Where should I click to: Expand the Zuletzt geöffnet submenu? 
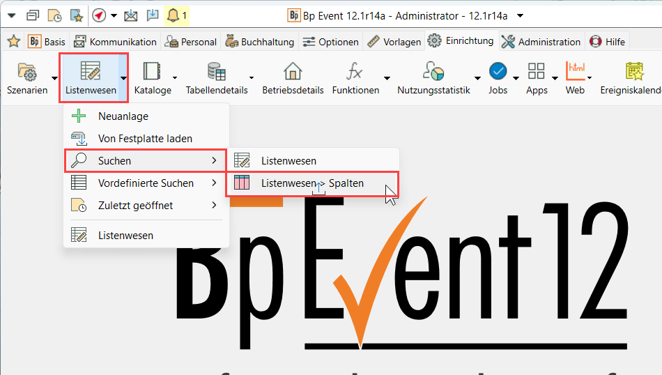pos(214,206)
